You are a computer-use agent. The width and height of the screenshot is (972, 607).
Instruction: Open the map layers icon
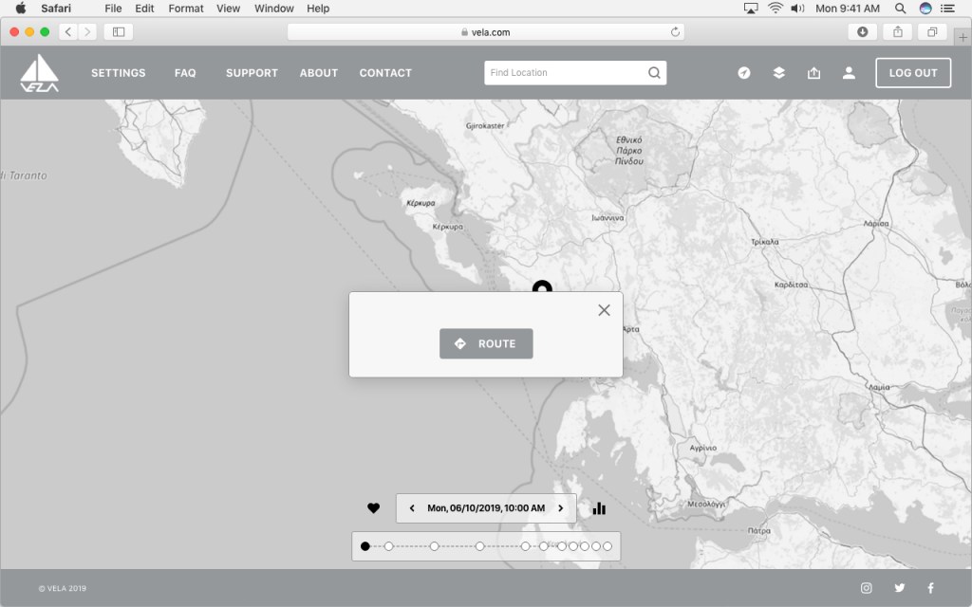point(778,73)
